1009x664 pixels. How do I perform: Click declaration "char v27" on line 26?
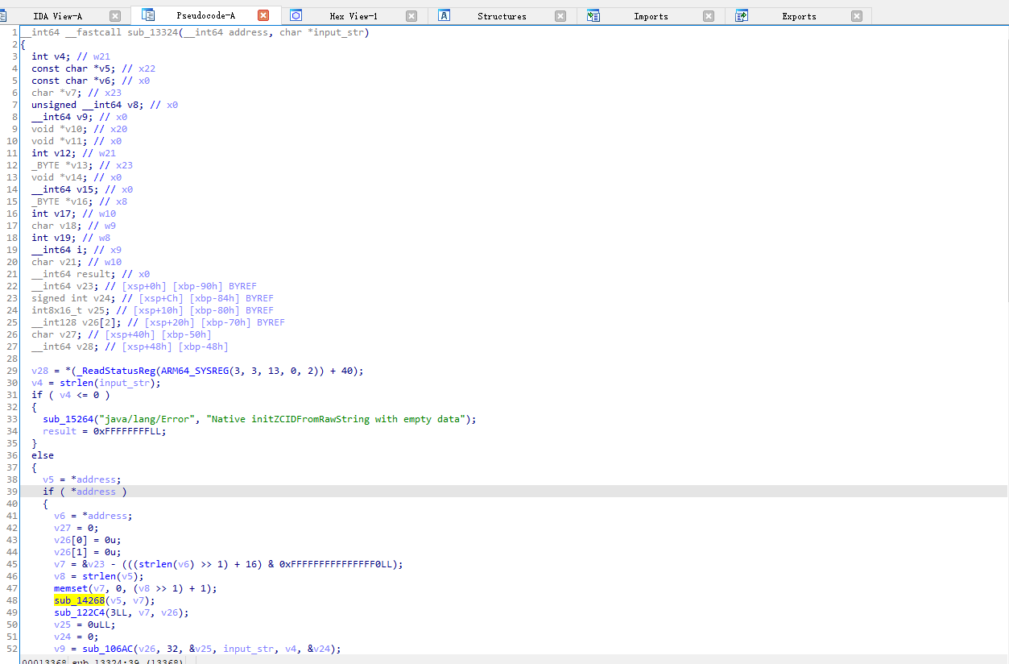[x=54, y=334]
